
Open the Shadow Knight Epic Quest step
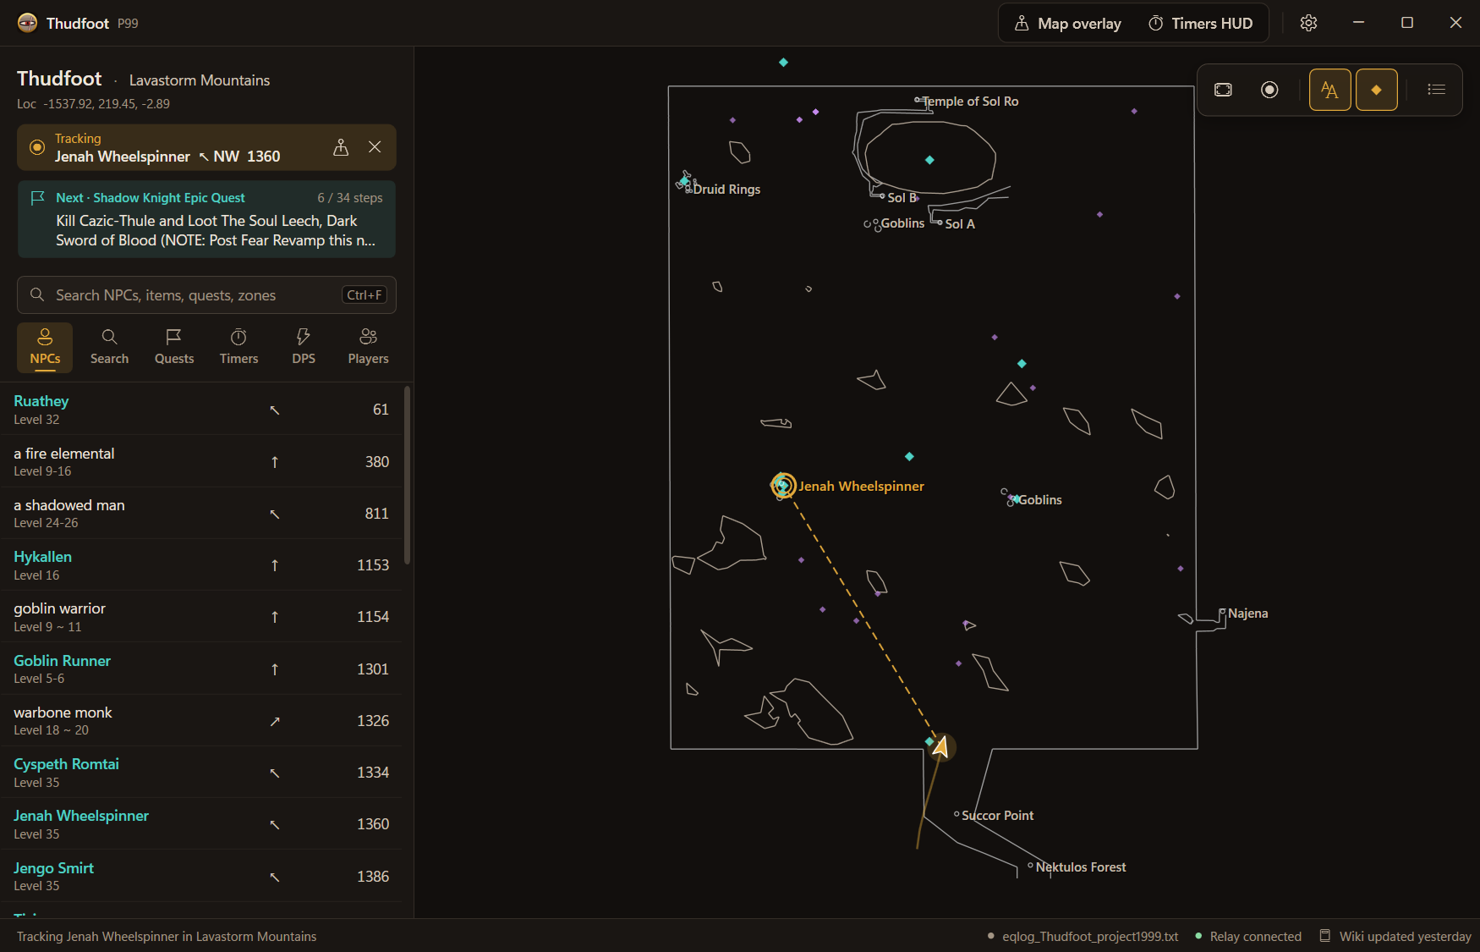pyautogui.click(x=206, y=219)
